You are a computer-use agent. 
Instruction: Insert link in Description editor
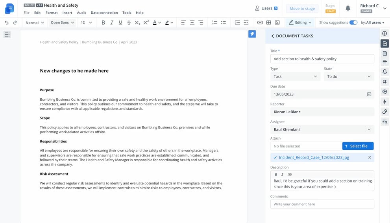(290, 175)
